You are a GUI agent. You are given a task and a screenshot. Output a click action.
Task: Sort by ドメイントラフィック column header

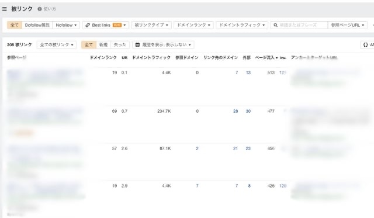coord(151,57)
